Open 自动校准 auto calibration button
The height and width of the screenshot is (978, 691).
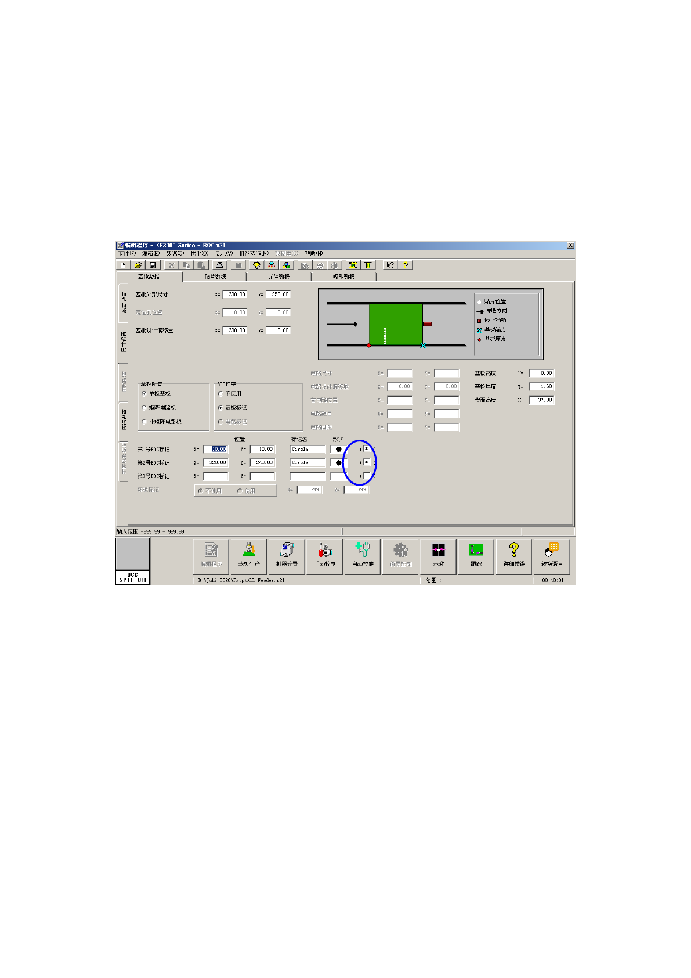363,556
